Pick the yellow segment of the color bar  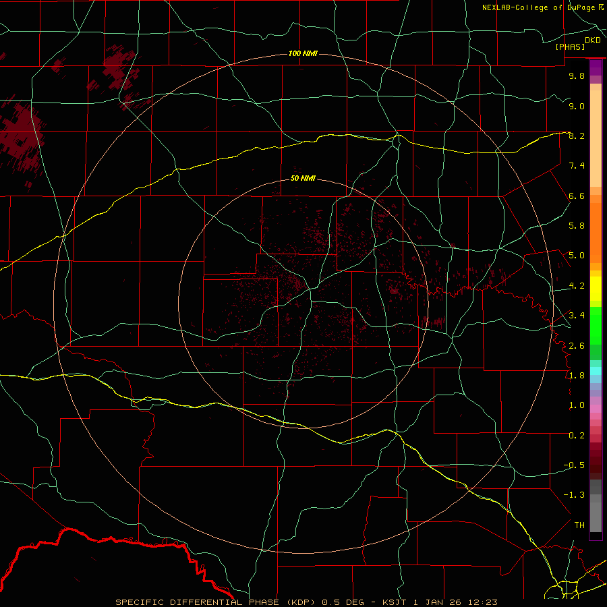(596, 289)
